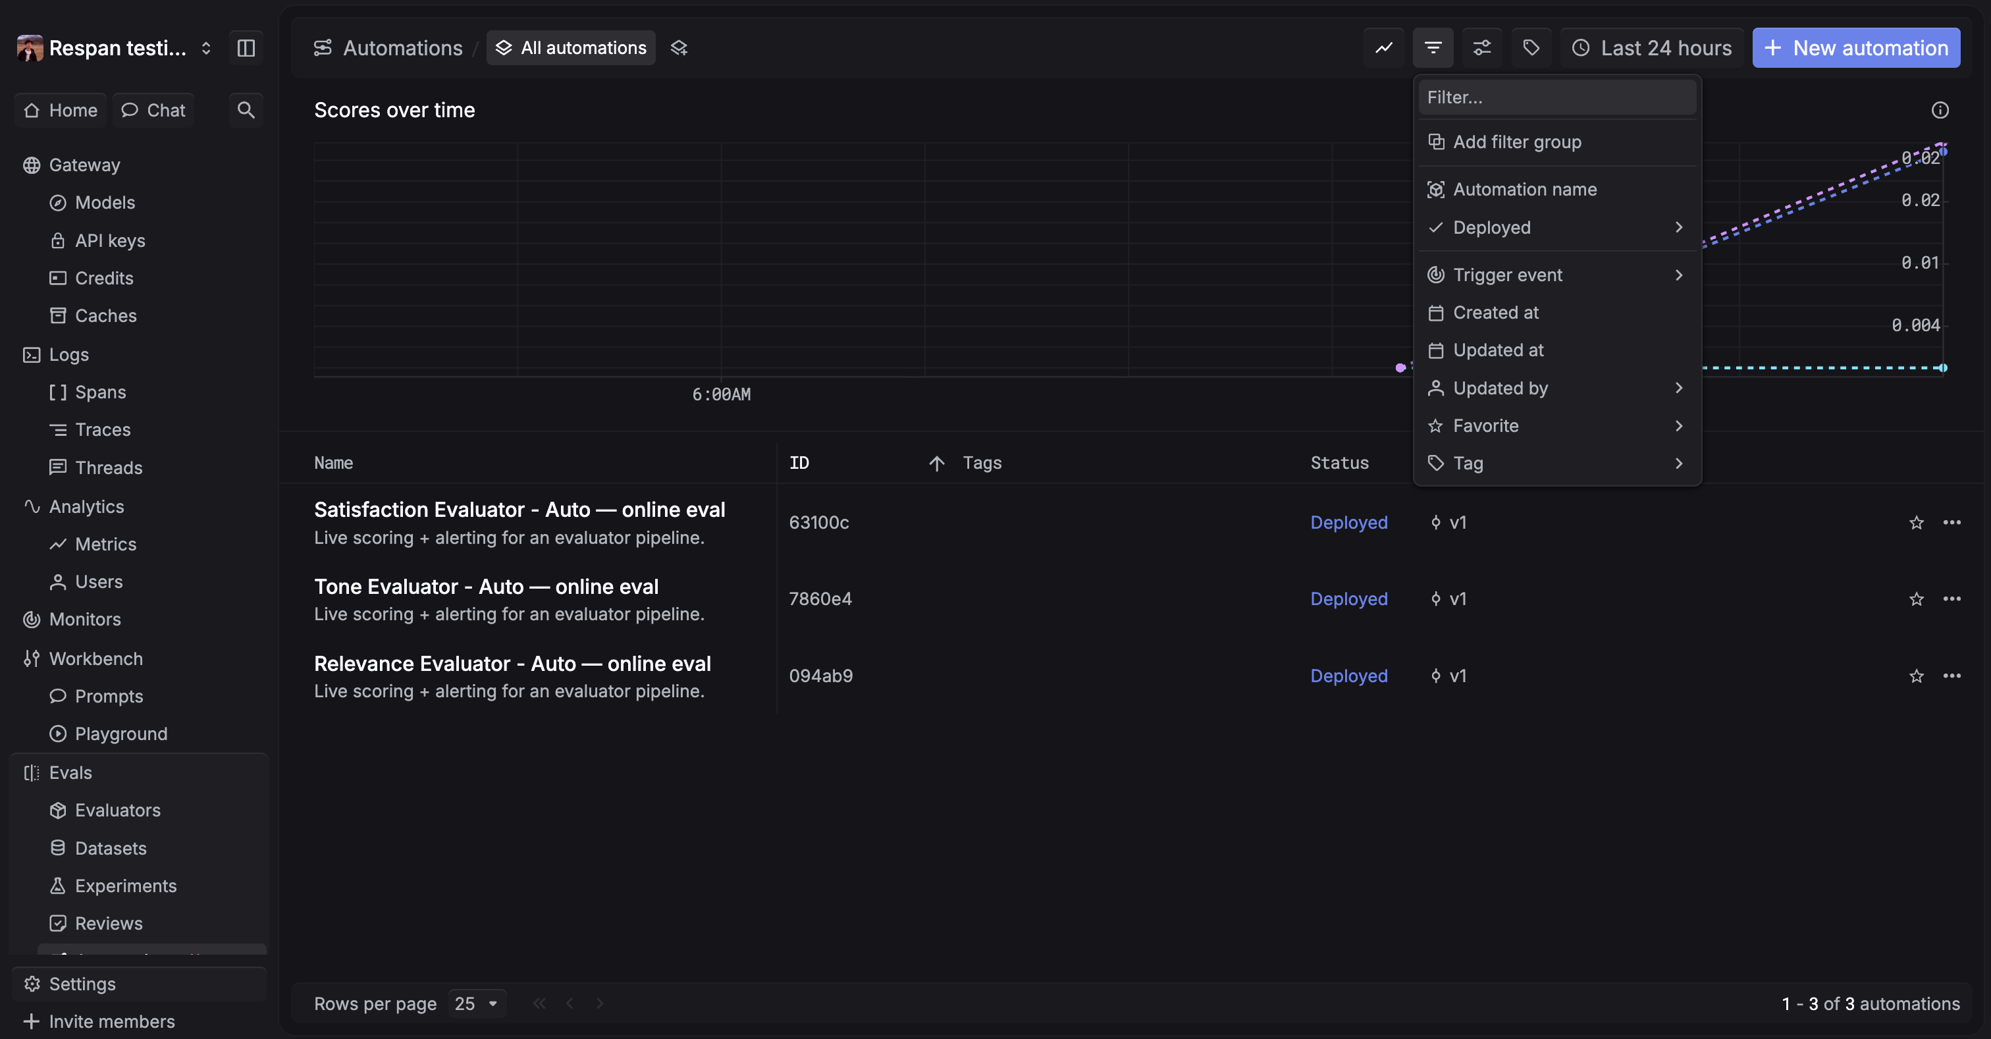Open more options for Tone Evaluator row
The width and height of the screenshot is (1991, 1039).
click(1951, 599)
